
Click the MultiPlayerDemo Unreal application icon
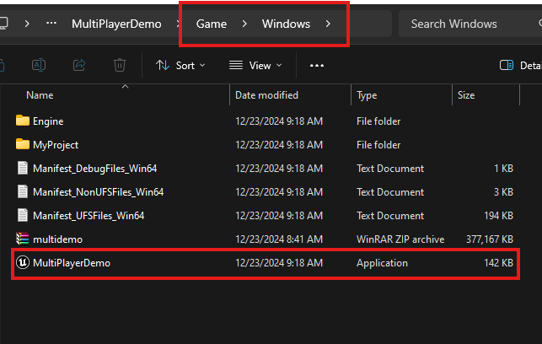pos(23,263)
